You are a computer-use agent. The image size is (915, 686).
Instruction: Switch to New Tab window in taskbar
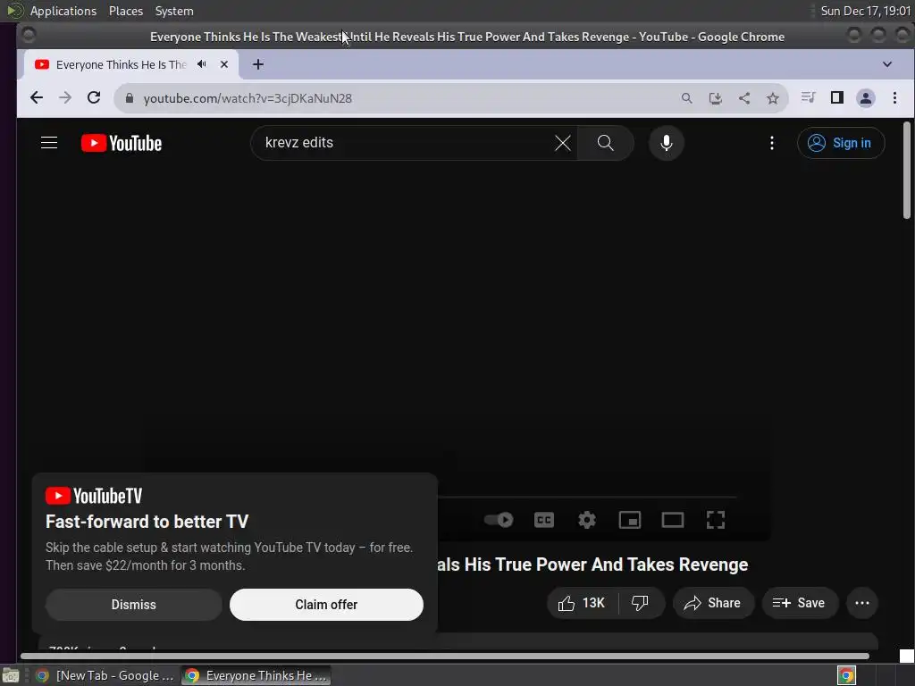tap(105, 675)
